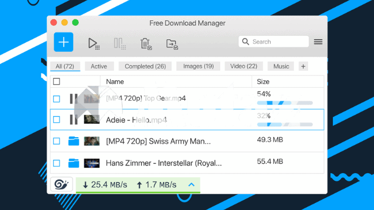
Task: Check the box for Hans Zimmer Interstellar
Action: click(x=57, y=163)
